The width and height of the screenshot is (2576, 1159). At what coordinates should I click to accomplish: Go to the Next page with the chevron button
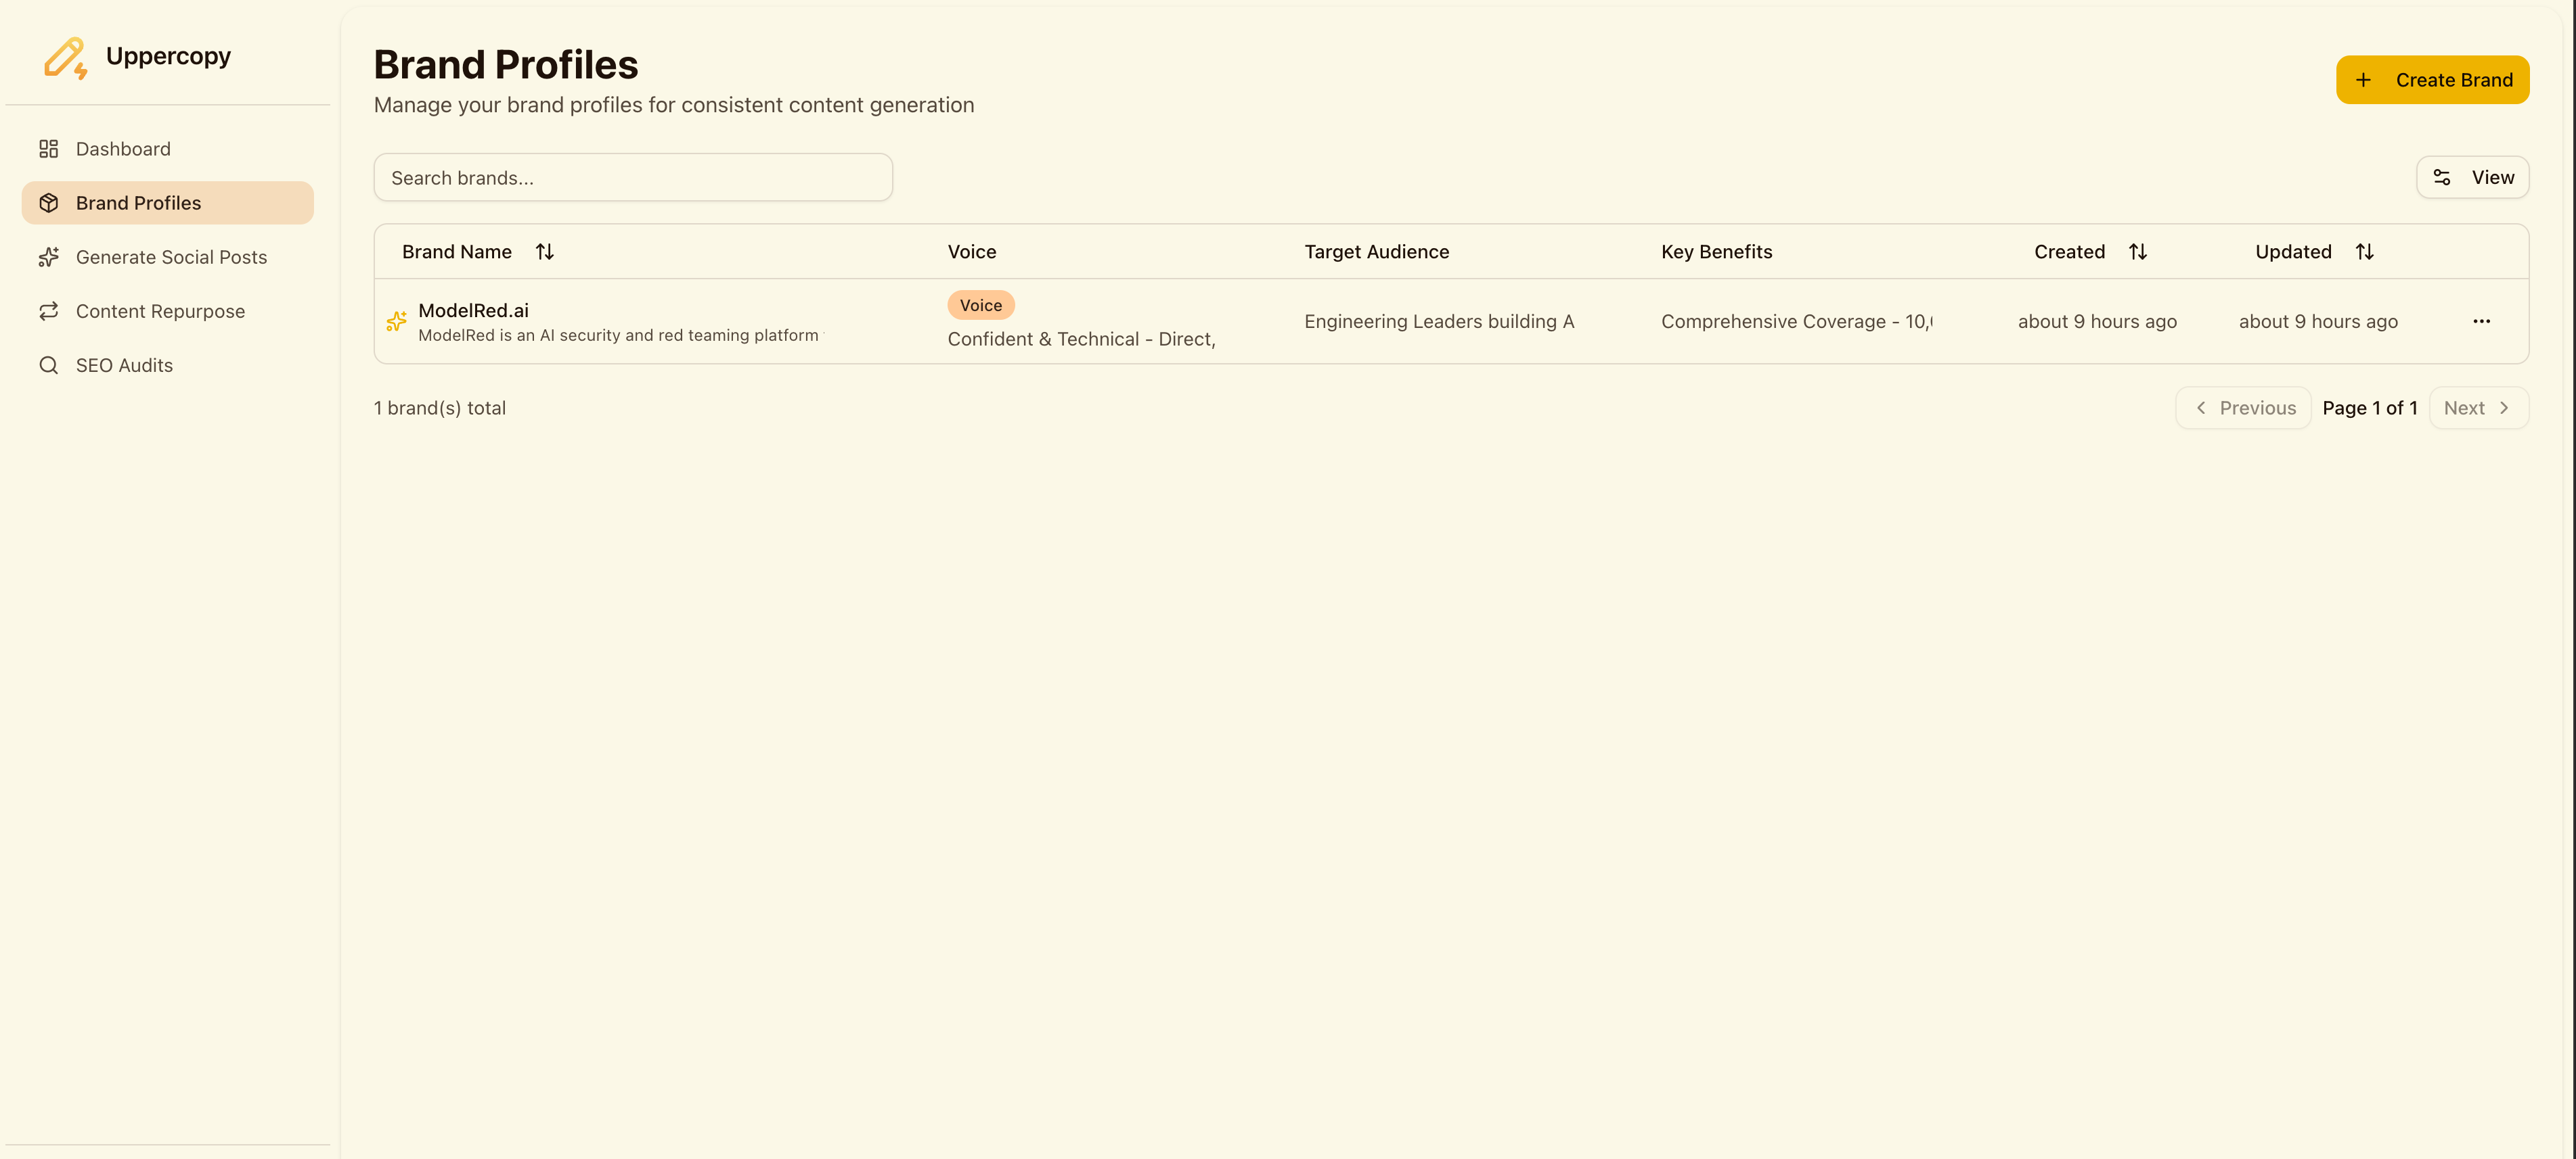click(2478, 408)
